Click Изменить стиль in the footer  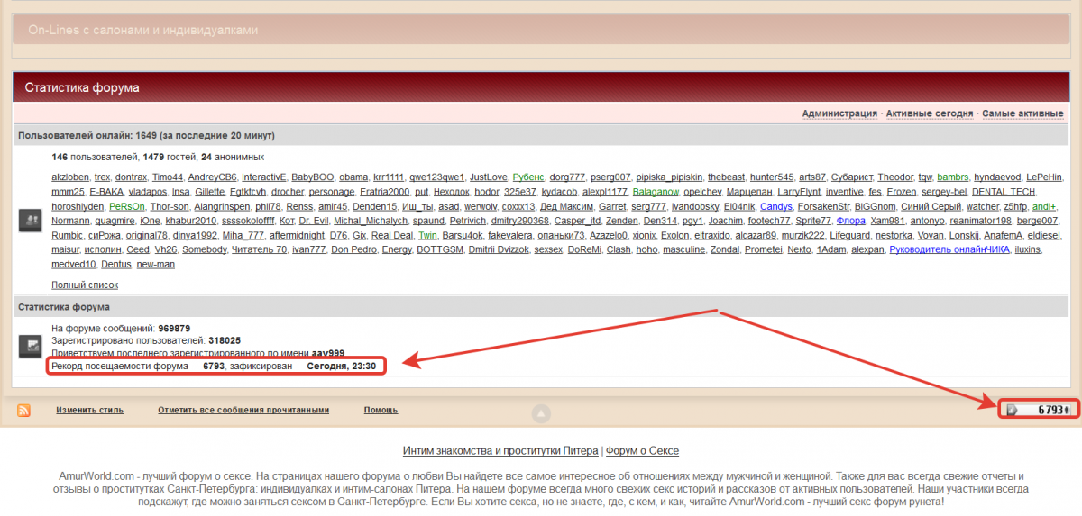(x=89, y=410)
